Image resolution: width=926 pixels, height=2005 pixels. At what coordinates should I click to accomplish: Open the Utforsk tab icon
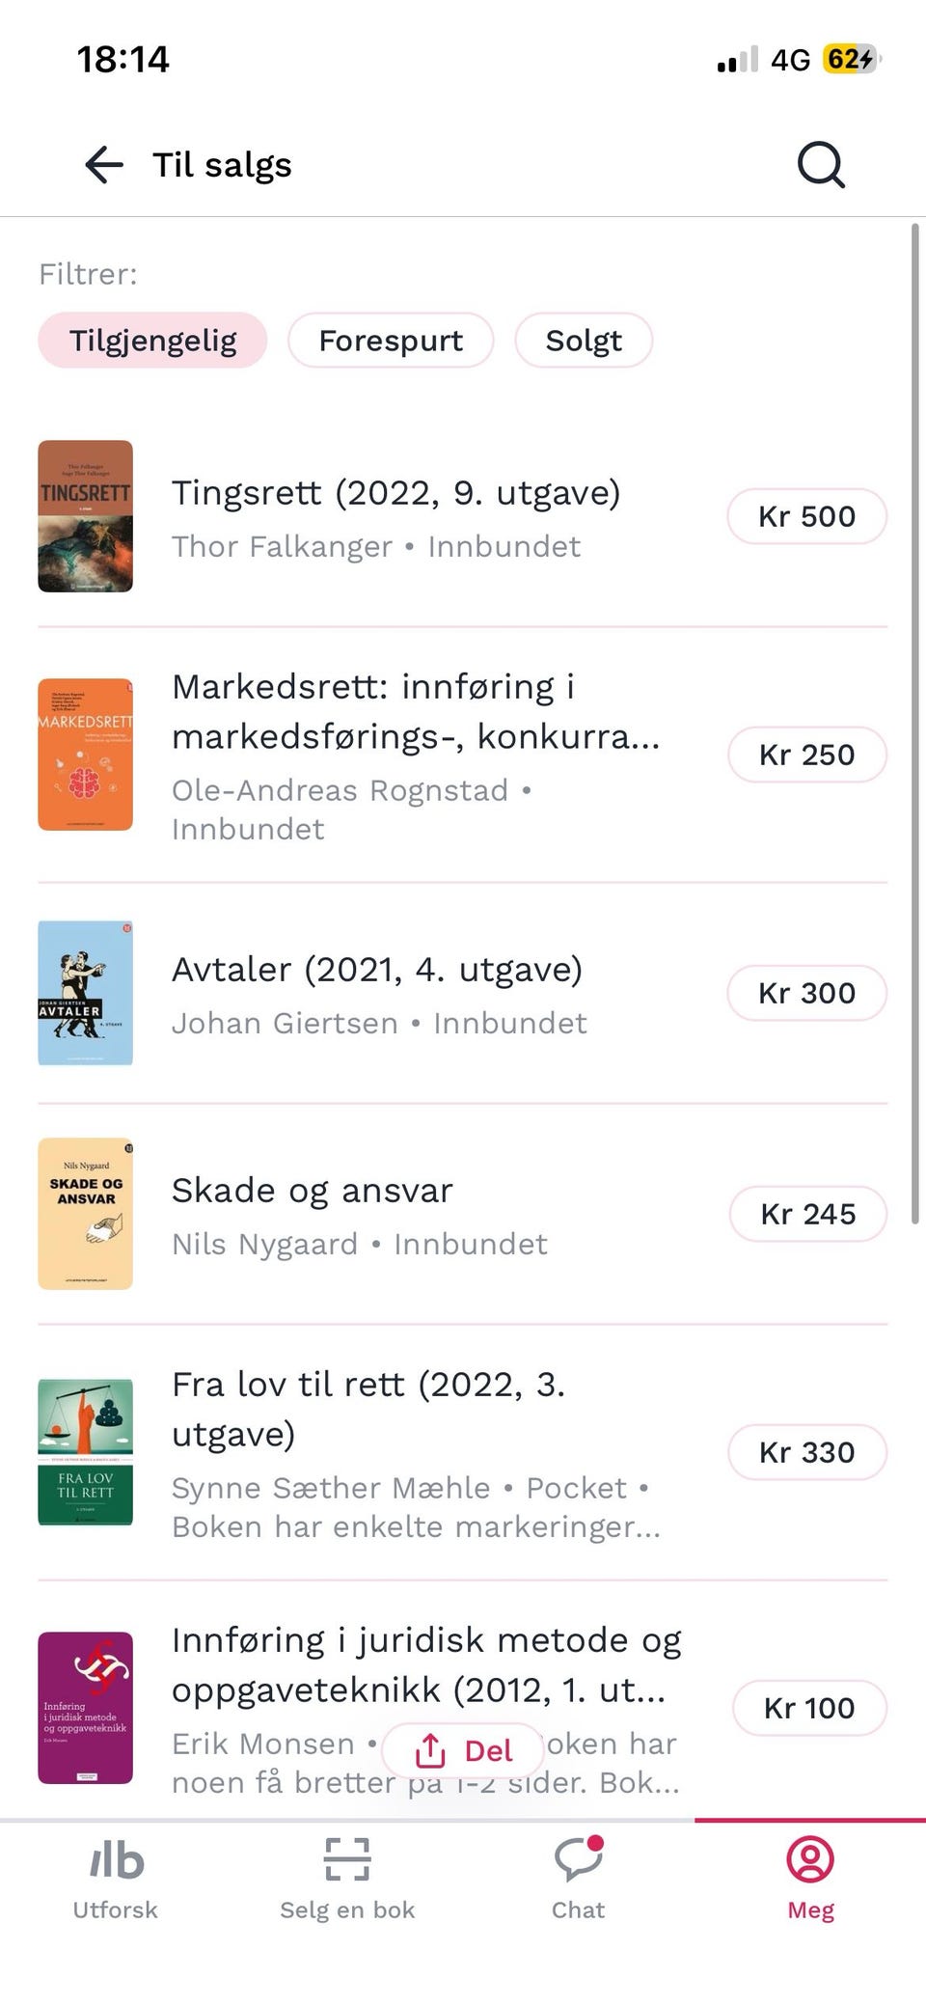pyautogui.click(x=116, y=1859)
